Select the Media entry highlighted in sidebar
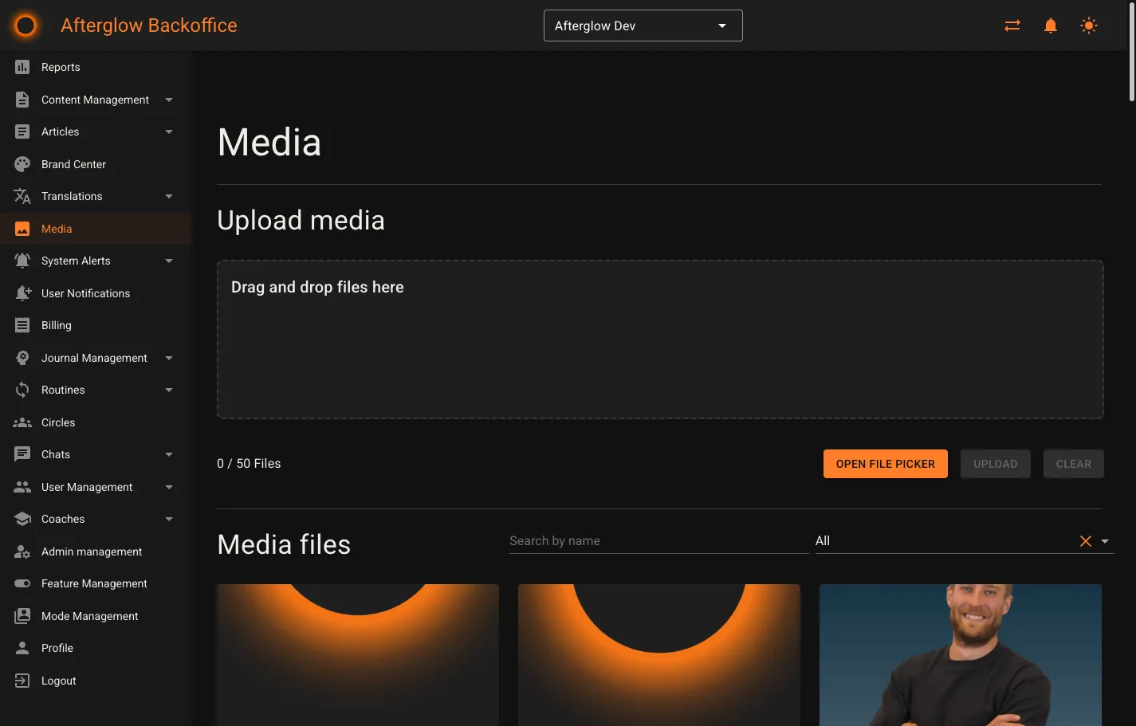 click(x=56, y=229)
